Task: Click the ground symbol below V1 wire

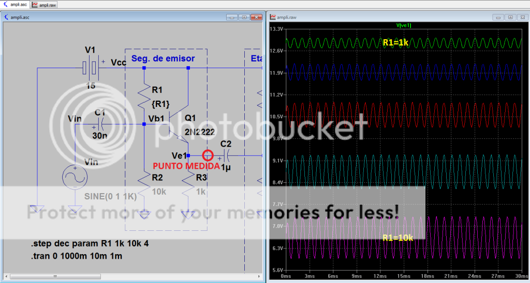Action: [x=37, y=209]
